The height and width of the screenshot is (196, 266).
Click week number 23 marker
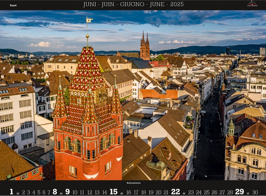[x=18, y=193]
